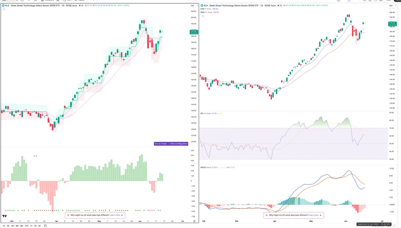Select the 5D time range

pos(8,226)
